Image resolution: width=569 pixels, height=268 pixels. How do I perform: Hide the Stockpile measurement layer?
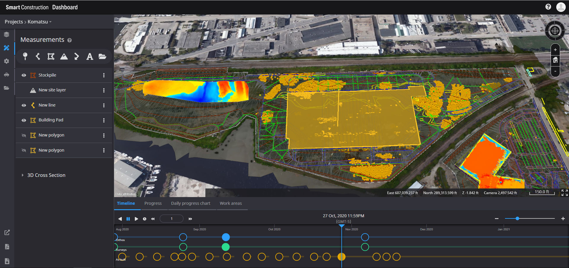coord(24,75)
